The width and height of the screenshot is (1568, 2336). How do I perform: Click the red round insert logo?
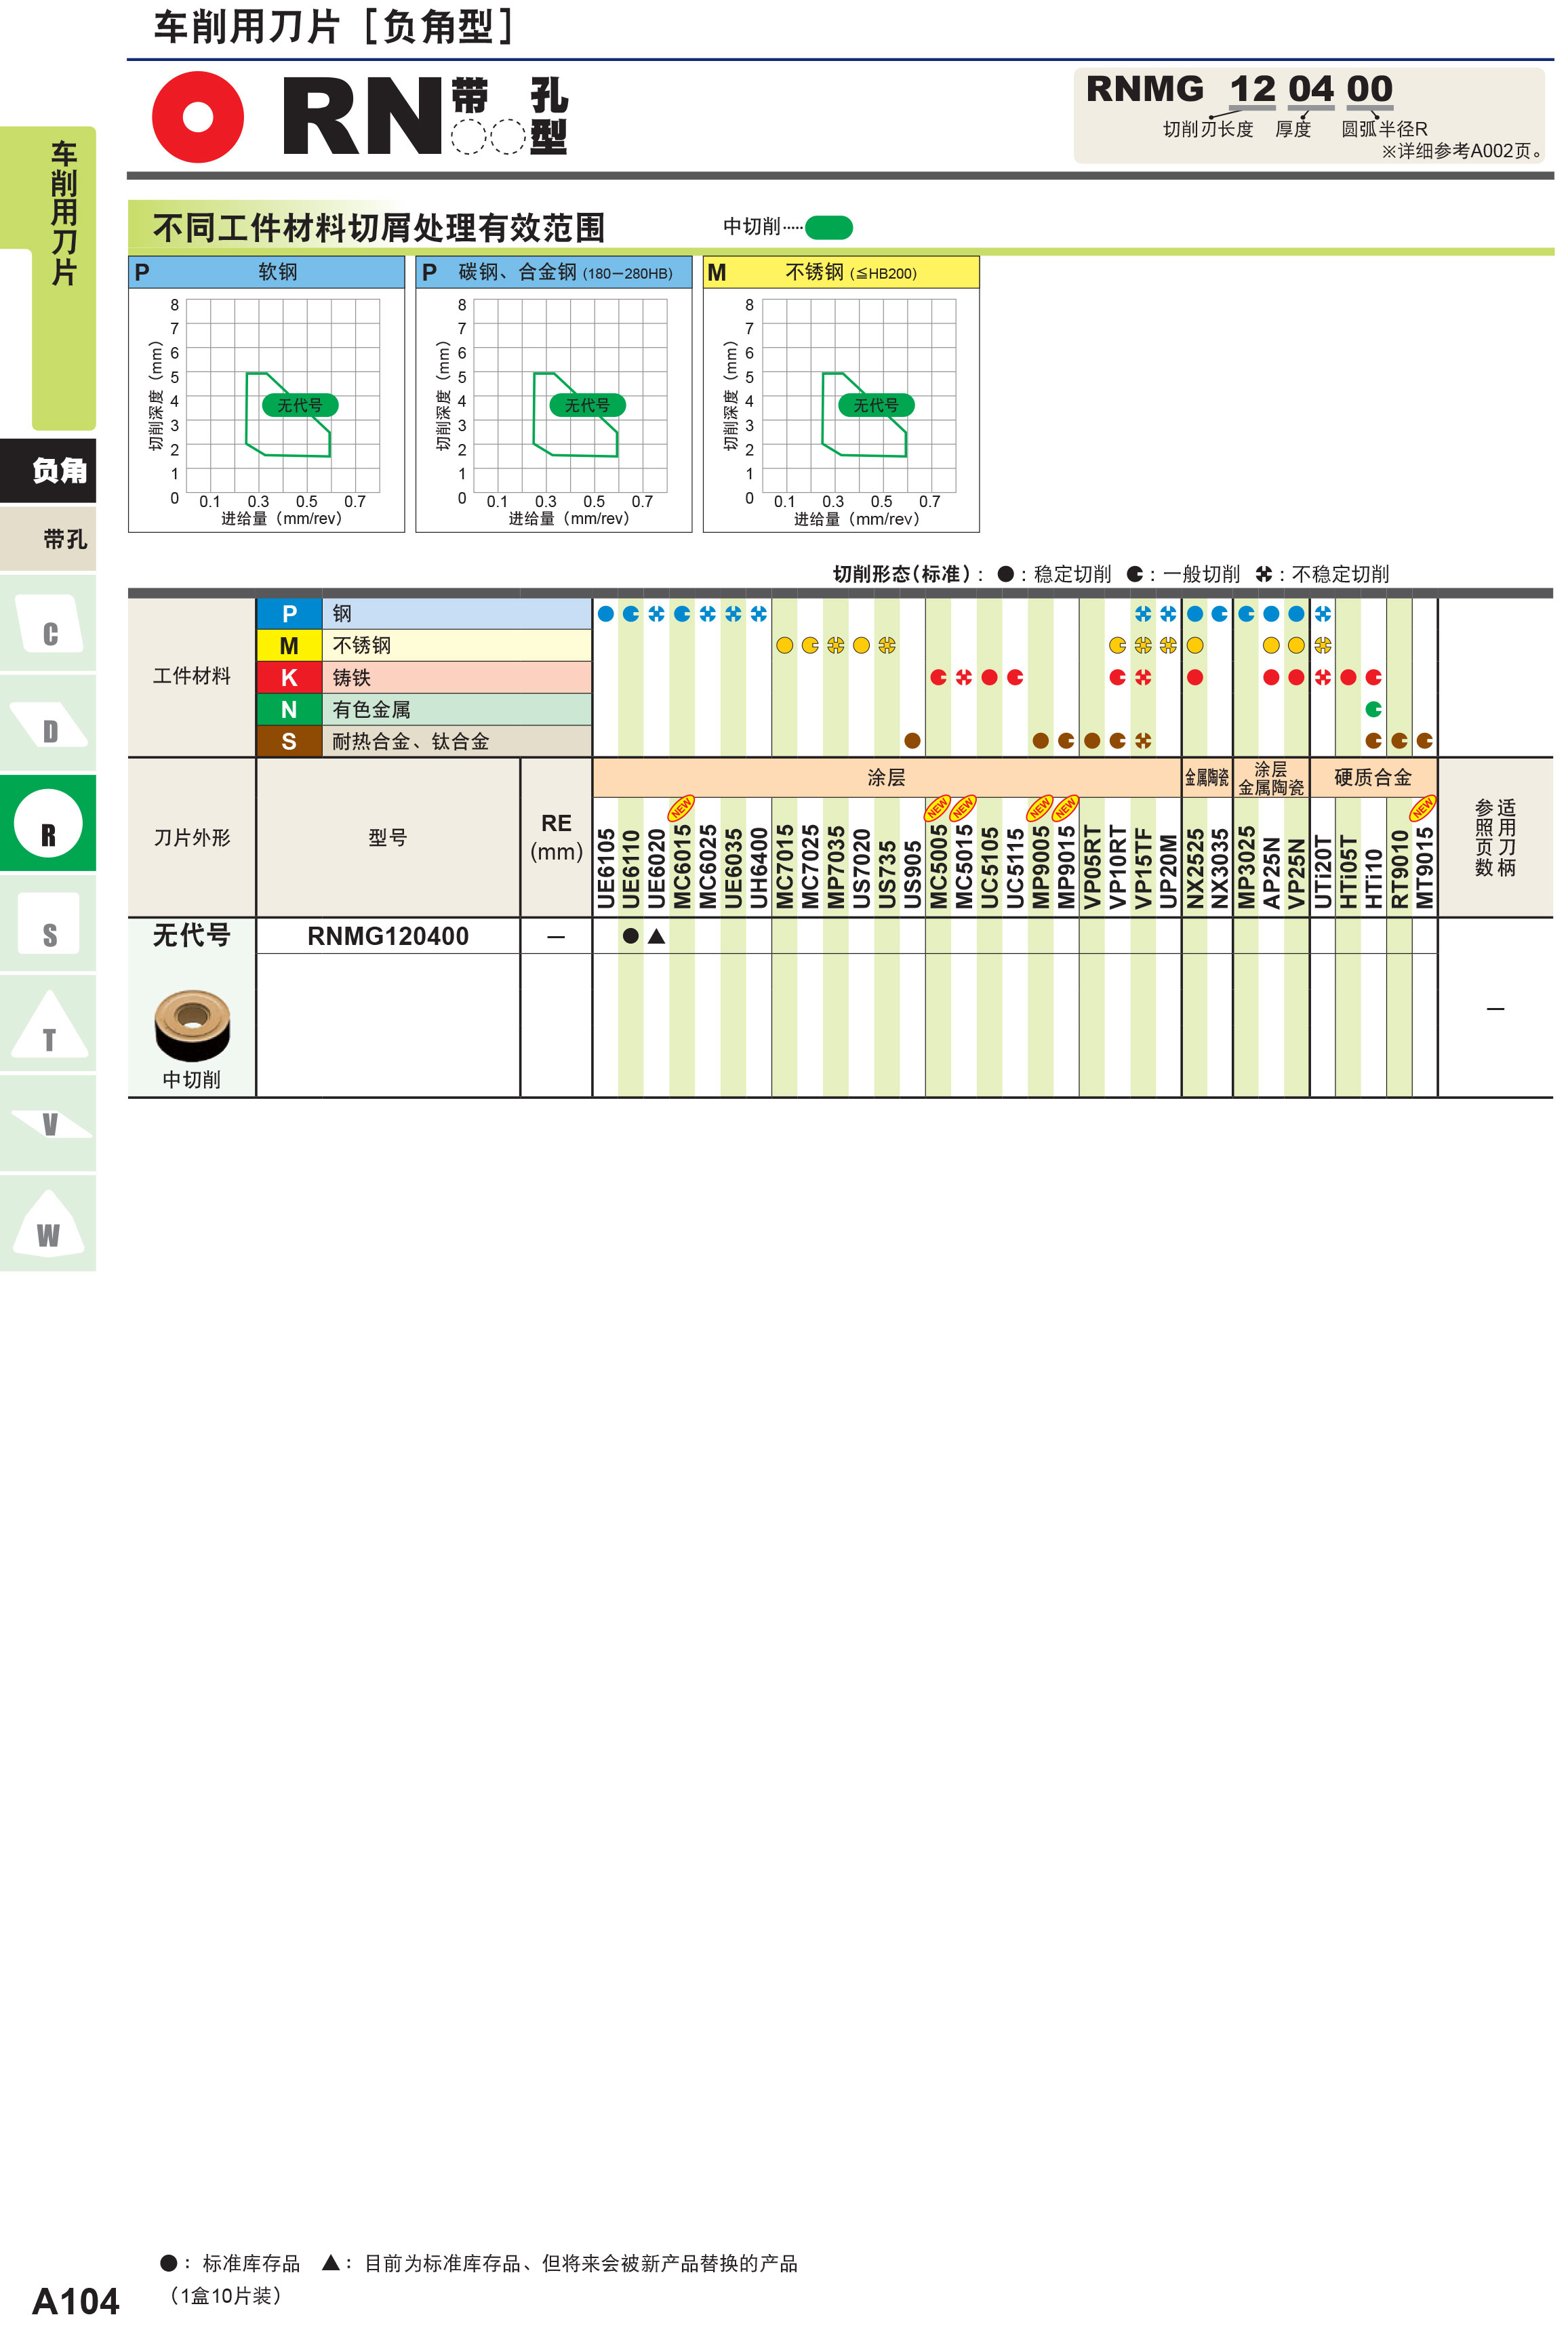pos(198,117)
